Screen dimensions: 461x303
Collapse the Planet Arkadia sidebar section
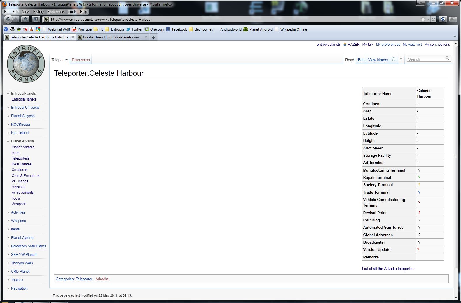click(x=8, y=141)
